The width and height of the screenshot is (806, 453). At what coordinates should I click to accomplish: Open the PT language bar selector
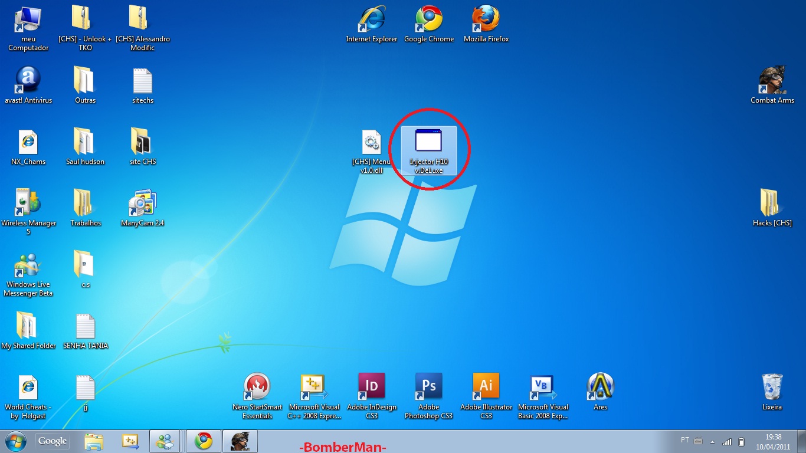click(x=685, y=440)
